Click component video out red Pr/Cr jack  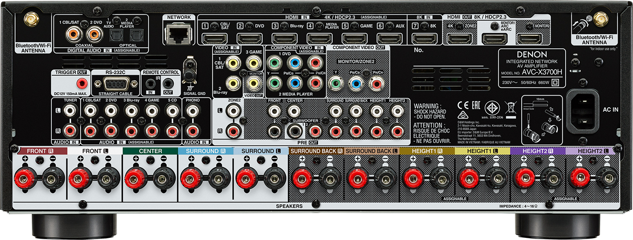click(x=377, y=83)
